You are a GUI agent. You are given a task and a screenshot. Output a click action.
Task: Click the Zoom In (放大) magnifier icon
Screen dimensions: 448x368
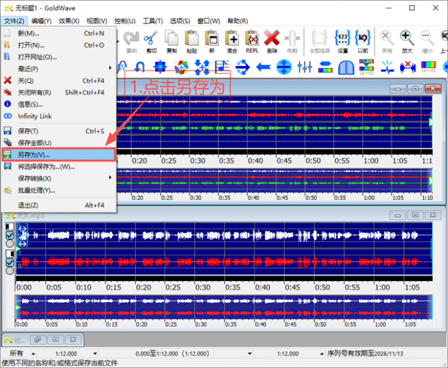[407, 42]
